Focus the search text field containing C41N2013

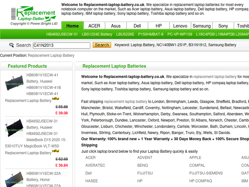[x=61, y=45]
